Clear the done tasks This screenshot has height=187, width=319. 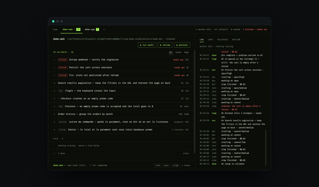coord(186,153)
